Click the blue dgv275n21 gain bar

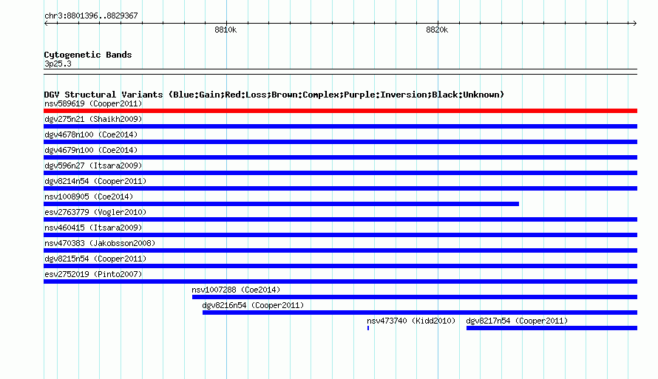(340, 126)
